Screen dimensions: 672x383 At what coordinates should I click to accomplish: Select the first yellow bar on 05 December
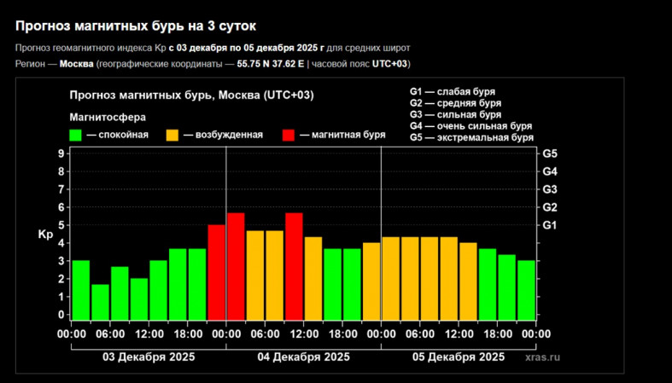(x=390, y=278)
